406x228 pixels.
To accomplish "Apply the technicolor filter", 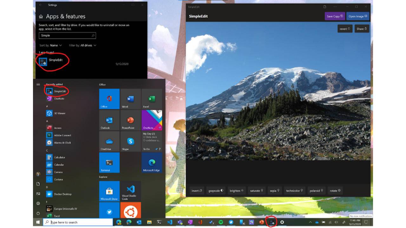I will pyautogui.click(x=295, y=191).
